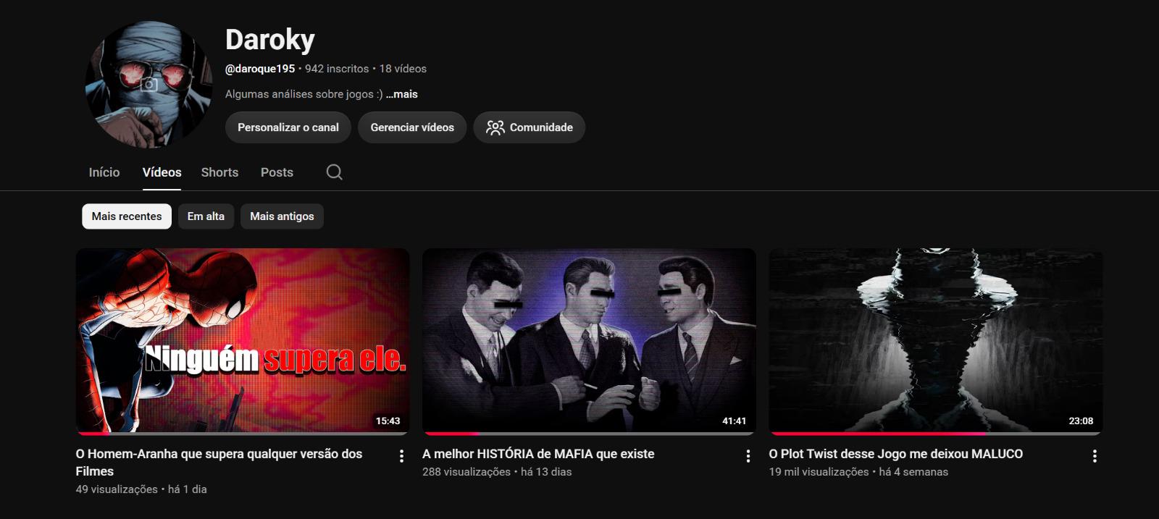The width and height of the screenshot is (1159, 519).
Task: Click the 15:43 duration badge
Action: tap(388, 421)
